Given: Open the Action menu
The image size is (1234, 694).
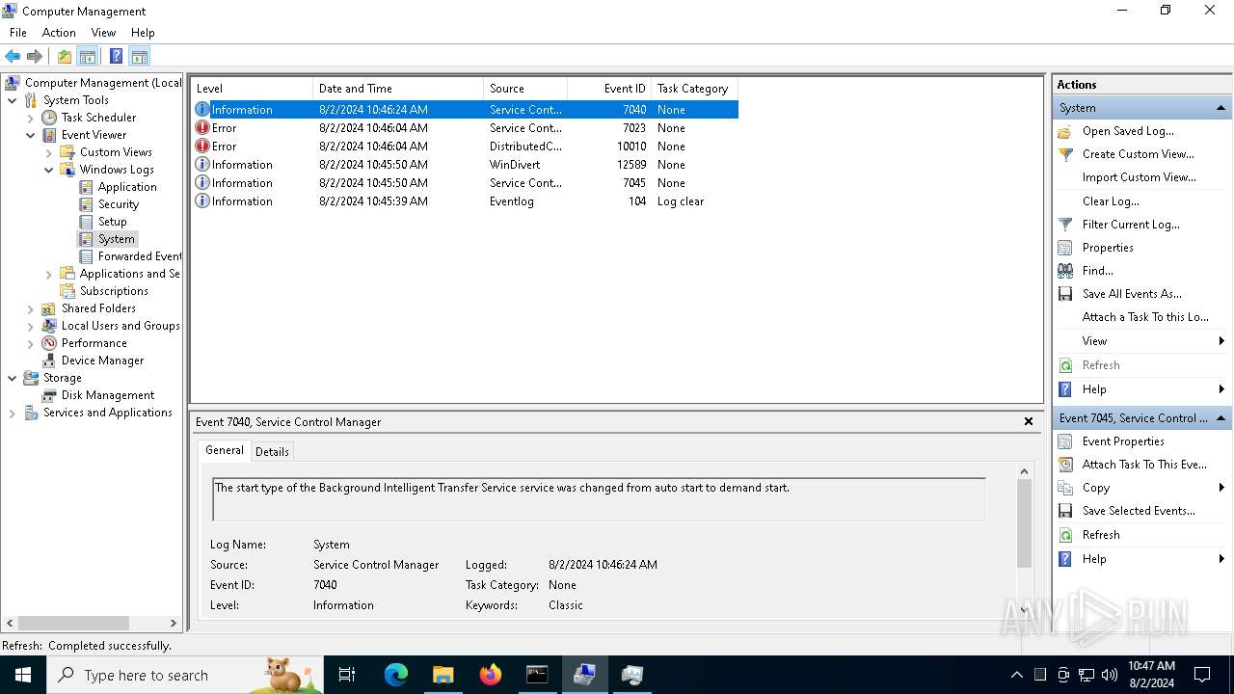Looking at the screenshot, I should coord(59,33).
